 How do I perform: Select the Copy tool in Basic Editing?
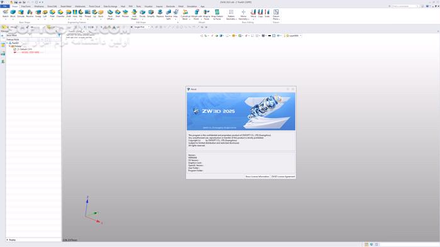(260, 13)
